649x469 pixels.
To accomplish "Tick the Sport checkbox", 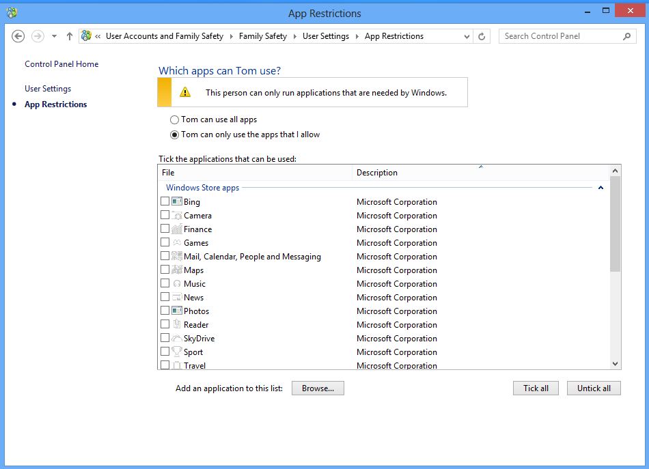I will pyautogui.click(x=165, y=352).
